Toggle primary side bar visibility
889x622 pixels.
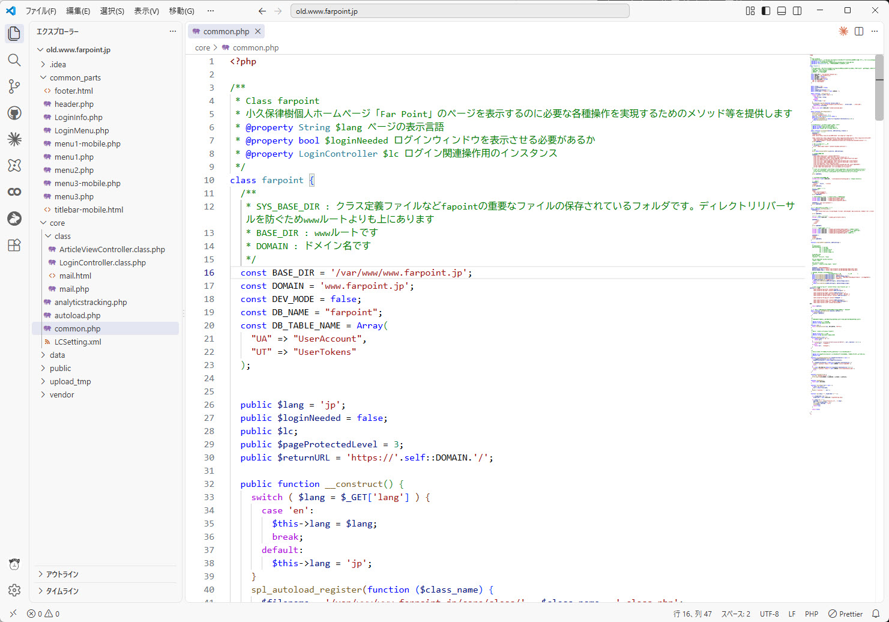coord(766,11)
